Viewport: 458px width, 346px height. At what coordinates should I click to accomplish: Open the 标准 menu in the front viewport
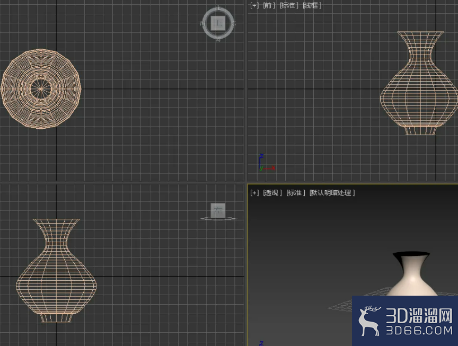(289, 5)
